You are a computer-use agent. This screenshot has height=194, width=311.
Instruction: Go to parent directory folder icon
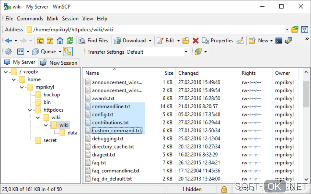(40, 41)
